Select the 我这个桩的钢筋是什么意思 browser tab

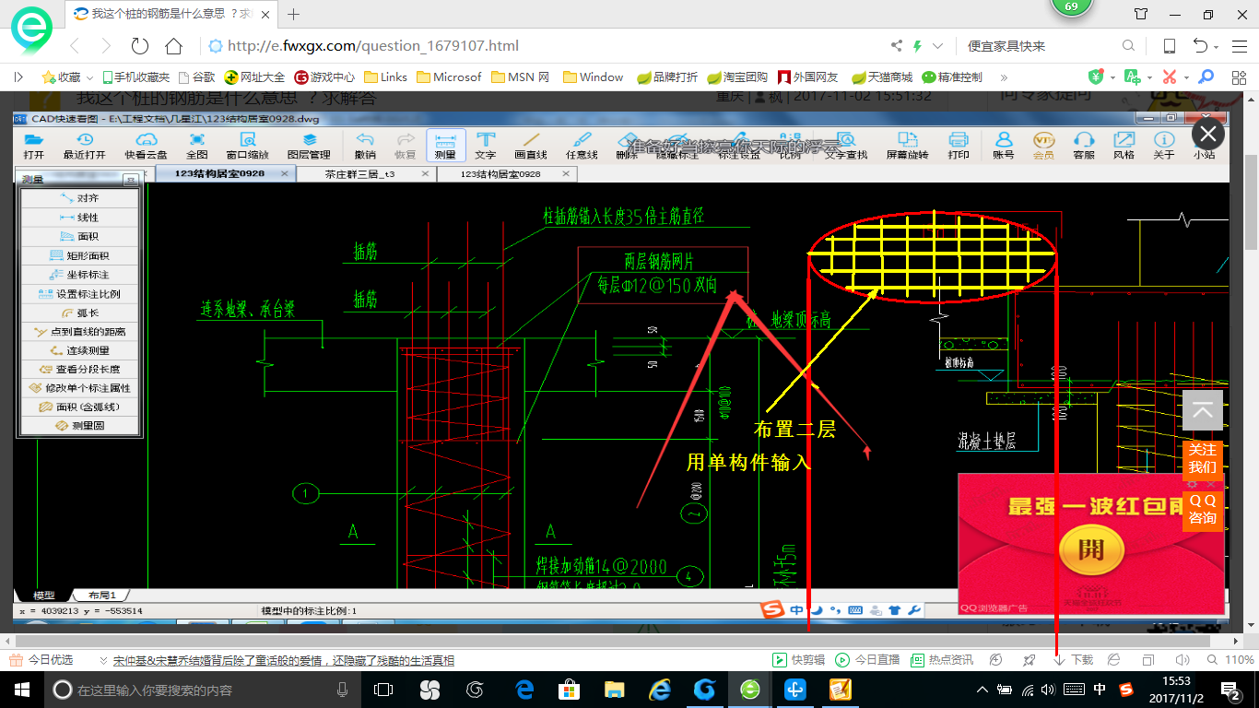[x=171, y=14]
